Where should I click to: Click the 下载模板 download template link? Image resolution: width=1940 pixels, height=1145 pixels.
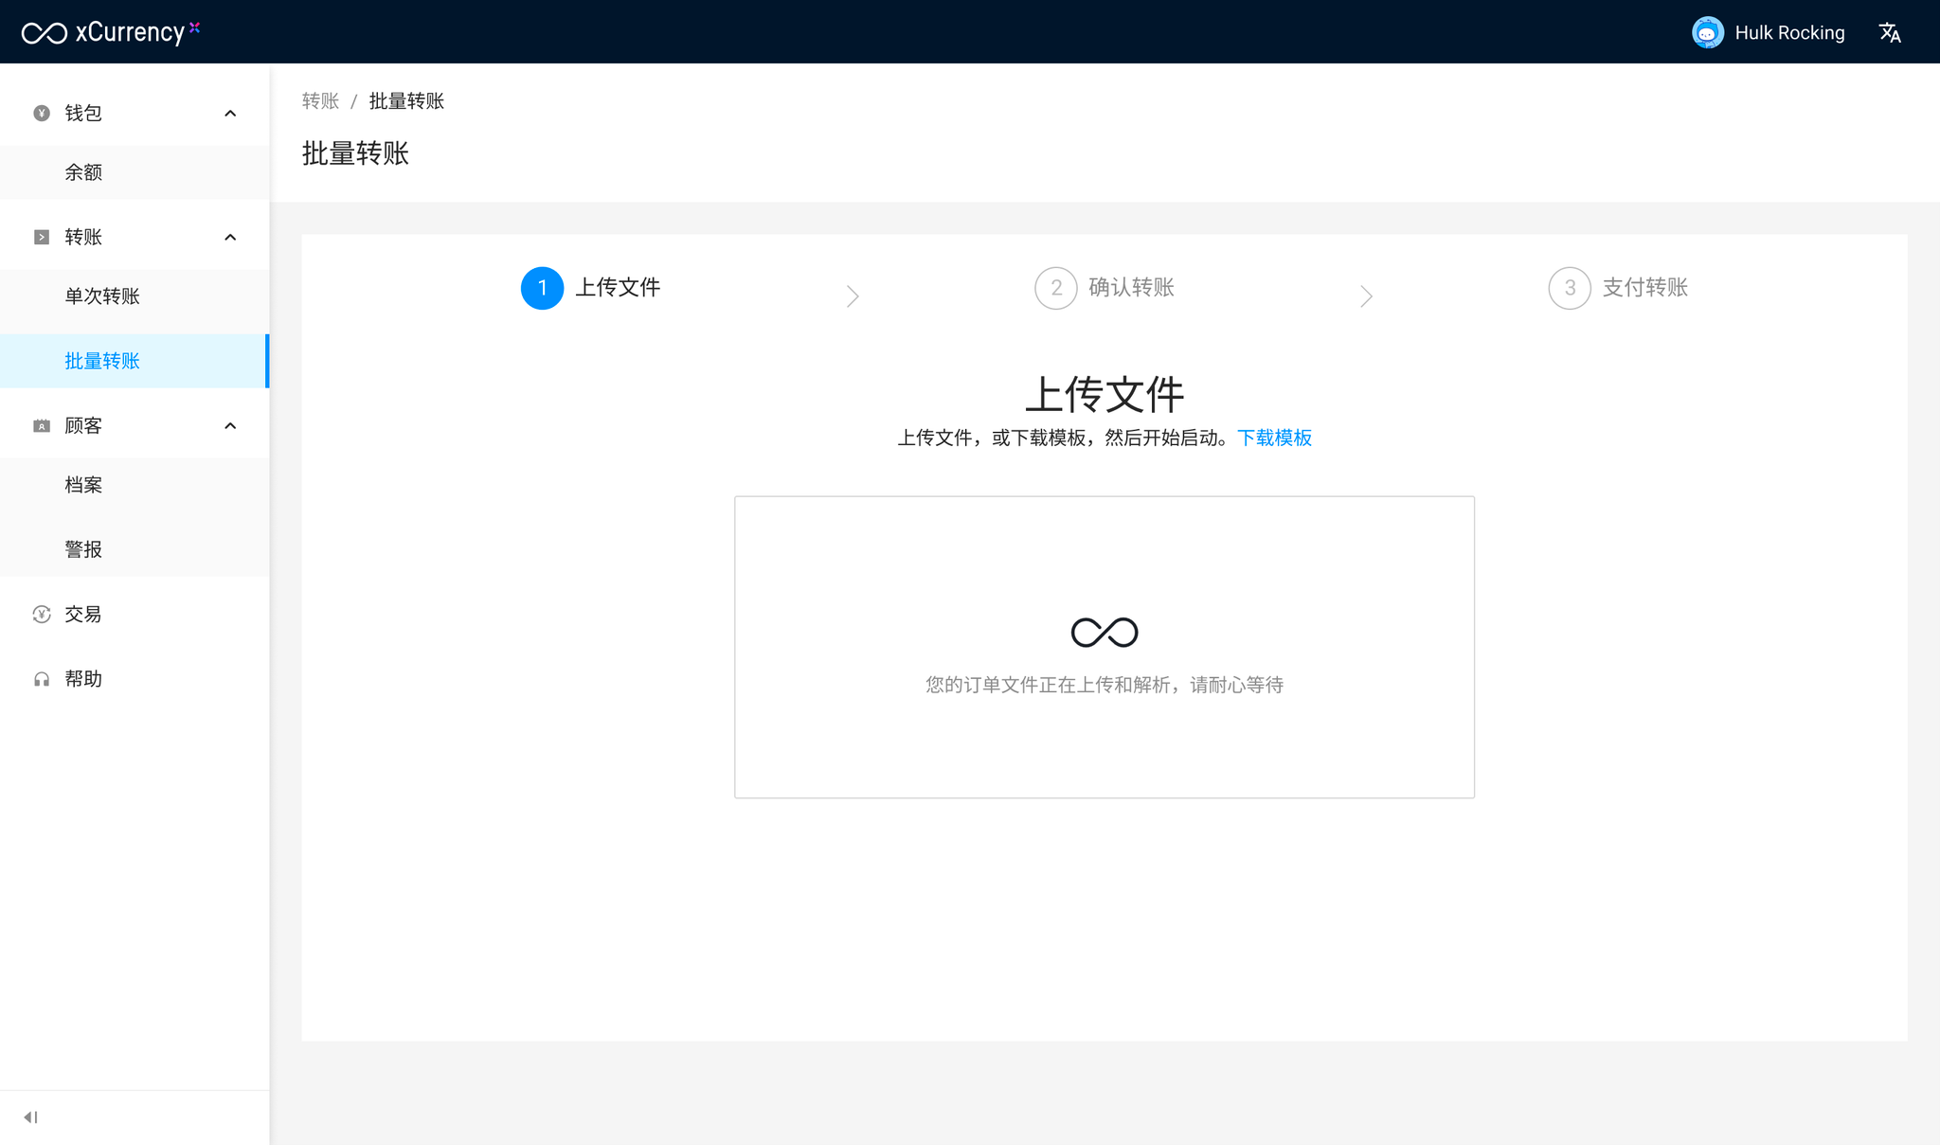(1274, 438)
